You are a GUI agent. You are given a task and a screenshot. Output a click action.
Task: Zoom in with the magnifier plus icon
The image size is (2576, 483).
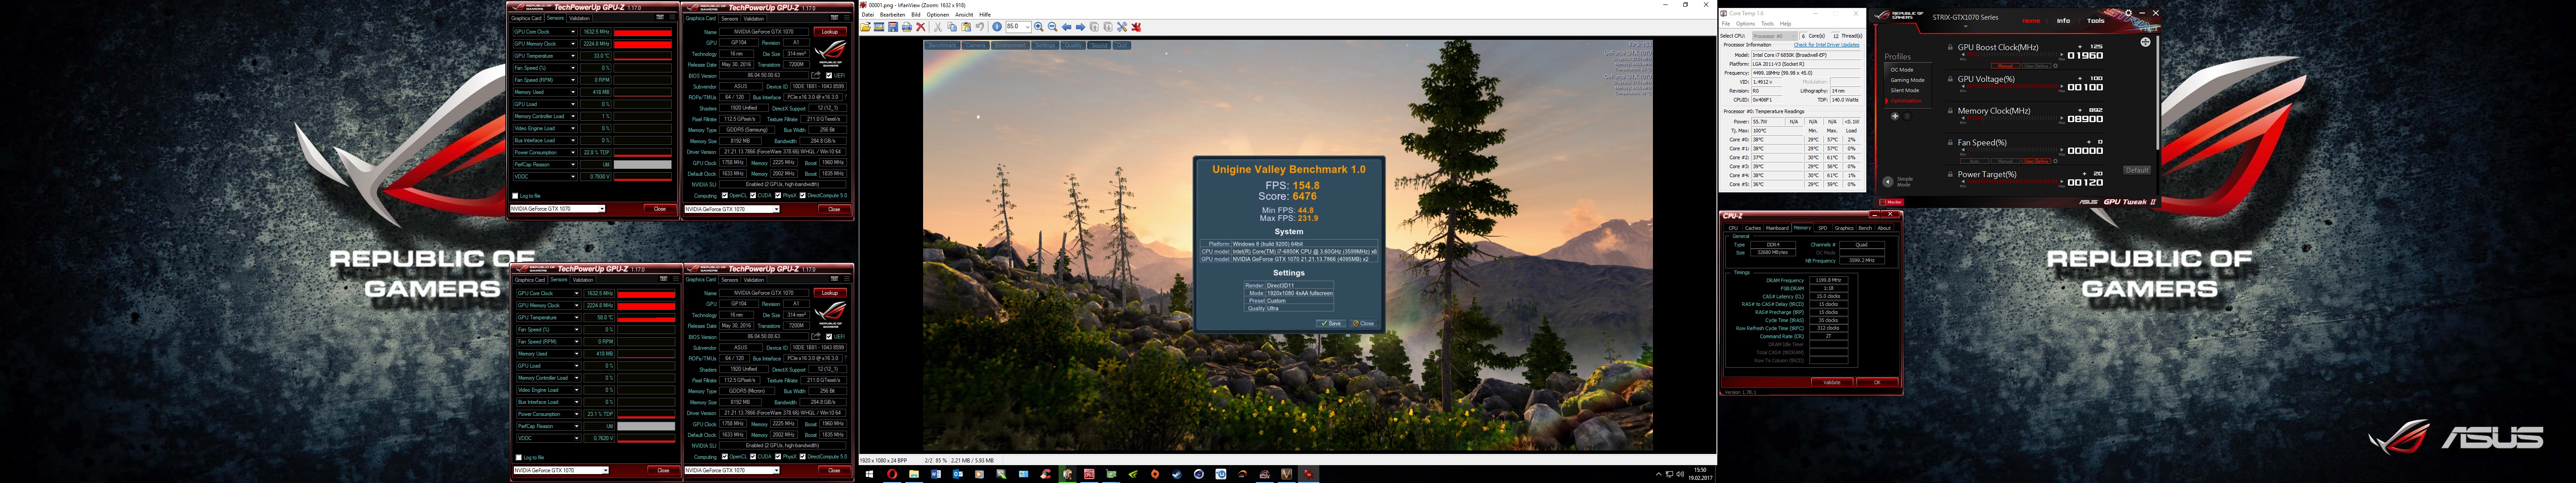click(1039, 27)
